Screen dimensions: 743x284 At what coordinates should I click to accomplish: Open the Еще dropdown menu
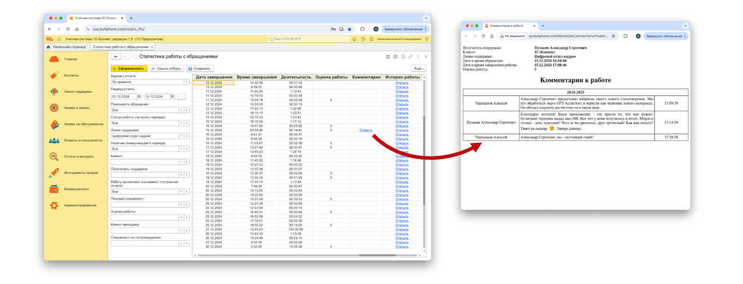click(x=418, y=69)
